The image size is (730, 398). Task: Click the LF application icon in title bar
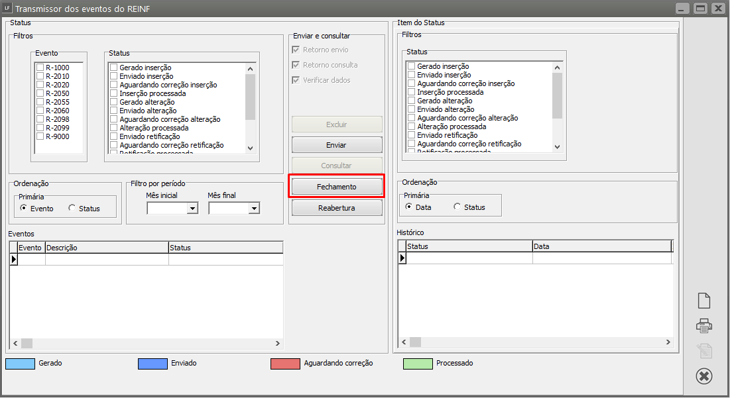point(7,9)
